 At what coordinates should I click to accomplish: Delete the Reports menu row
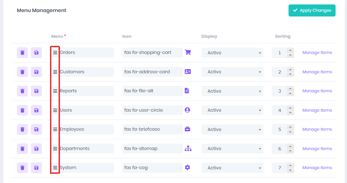tap(22, 91)
